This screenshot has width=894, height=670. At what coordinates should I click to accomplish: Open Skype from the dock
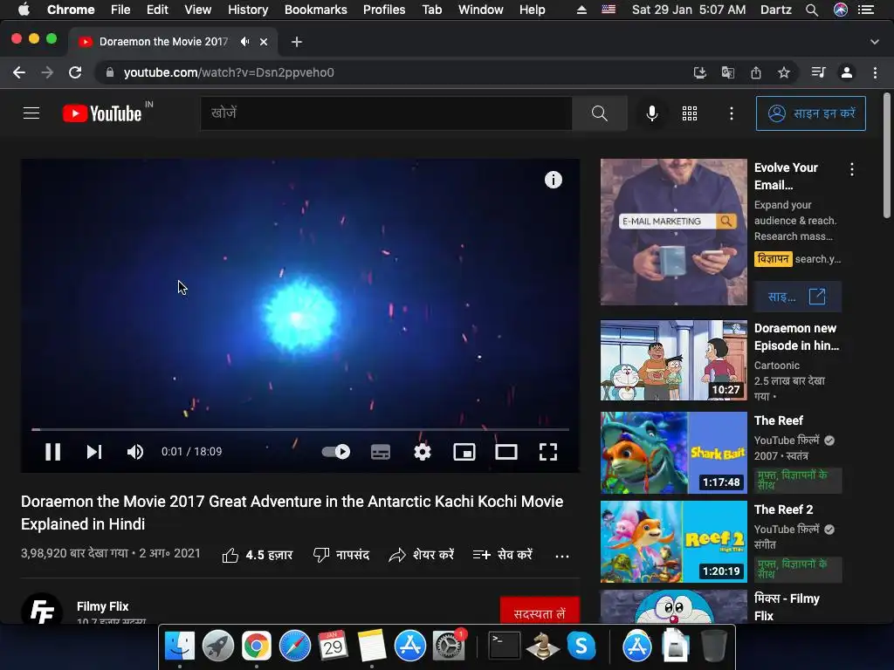point(581,646)
